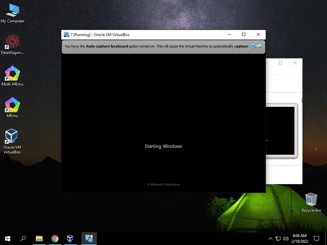The image size is (327, 245).
Task: Select the DataWagon desktop shortcut
Action: (x=12, y=45)
